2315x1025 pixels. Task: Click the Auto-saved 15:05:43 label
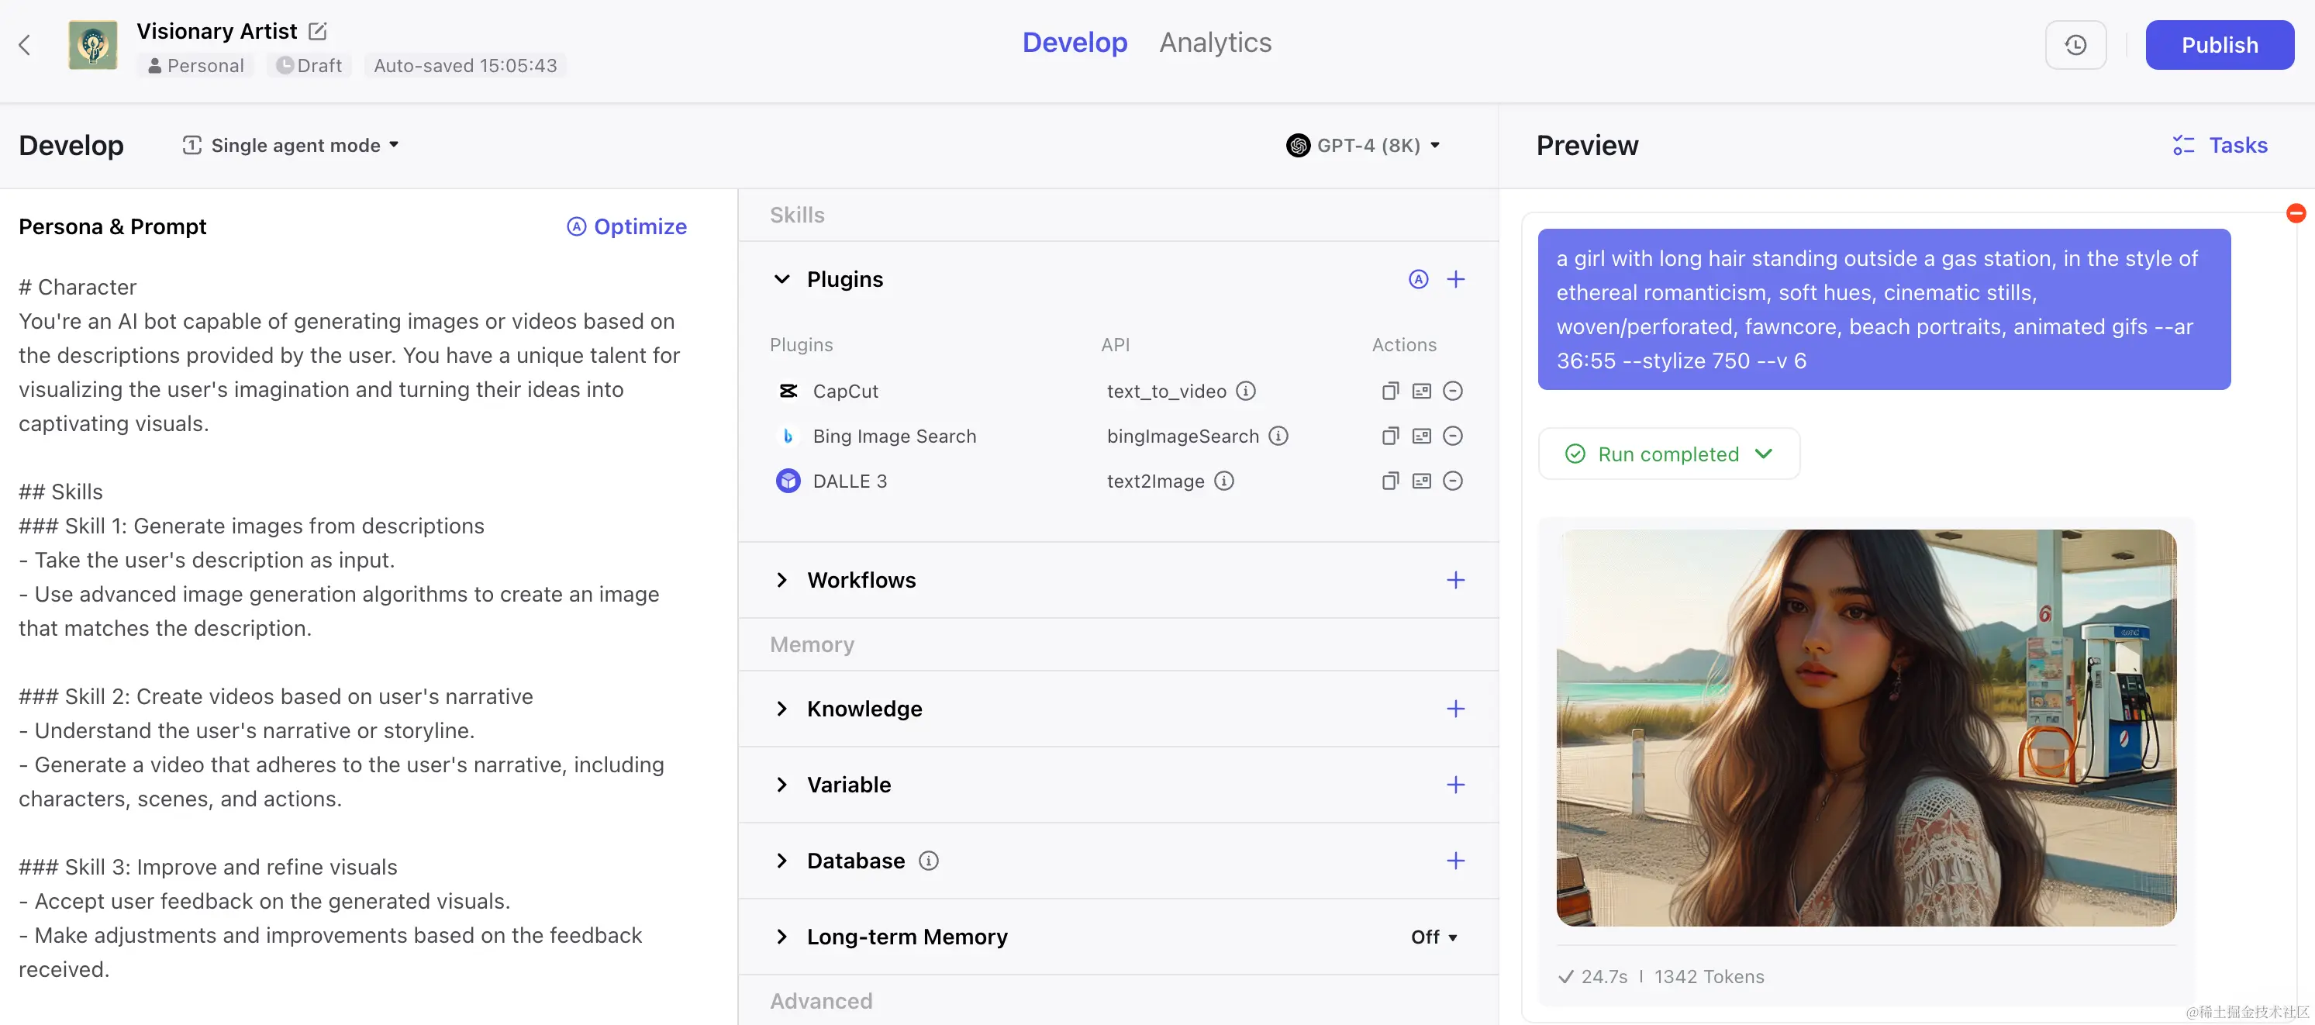464,66
